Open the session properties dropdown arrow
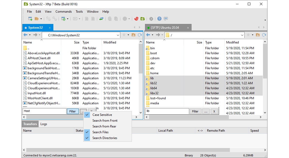 click(x=68, y=19)
